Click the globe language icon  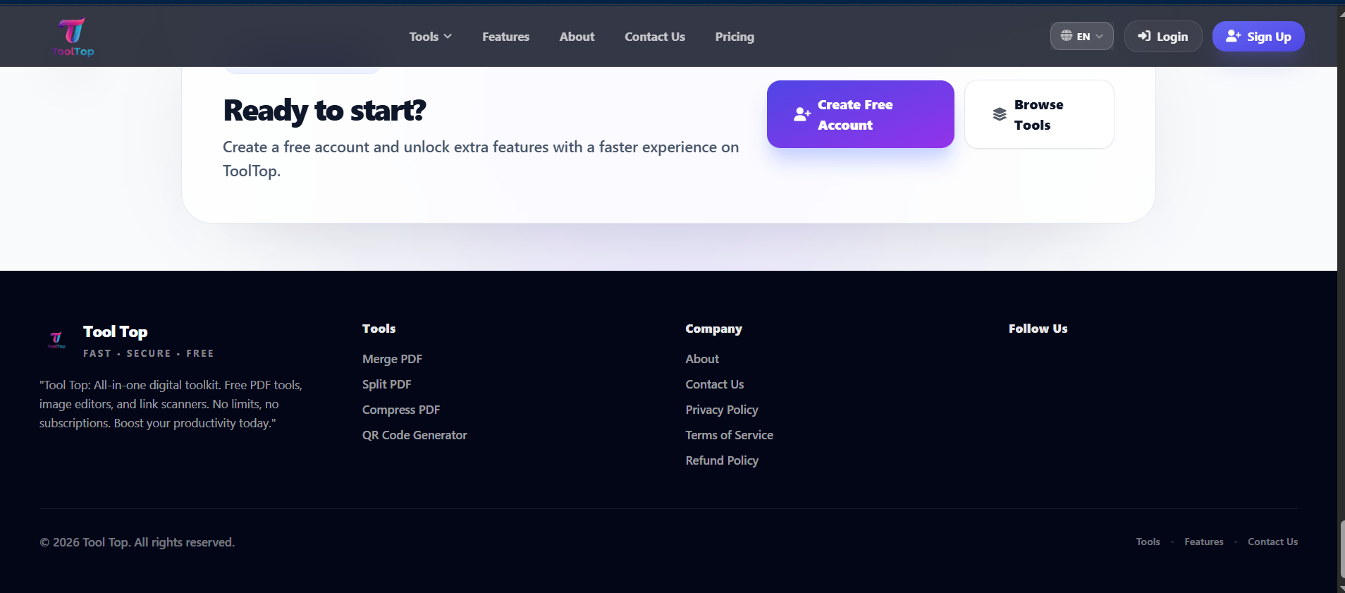pos(1067,36)
